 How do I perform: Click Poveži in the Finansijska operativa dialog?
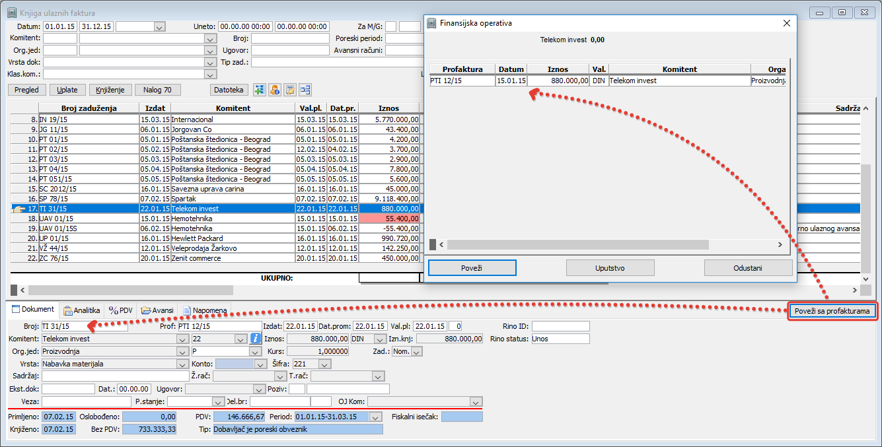[472, 267]
